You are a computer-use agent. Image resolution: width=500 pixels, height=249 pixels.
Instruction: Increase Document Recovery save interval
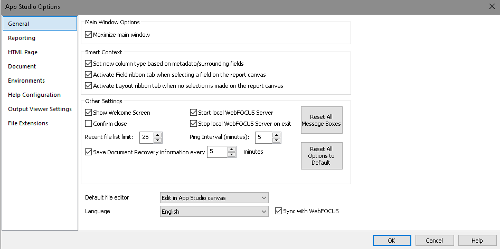(x=232, y=150)
